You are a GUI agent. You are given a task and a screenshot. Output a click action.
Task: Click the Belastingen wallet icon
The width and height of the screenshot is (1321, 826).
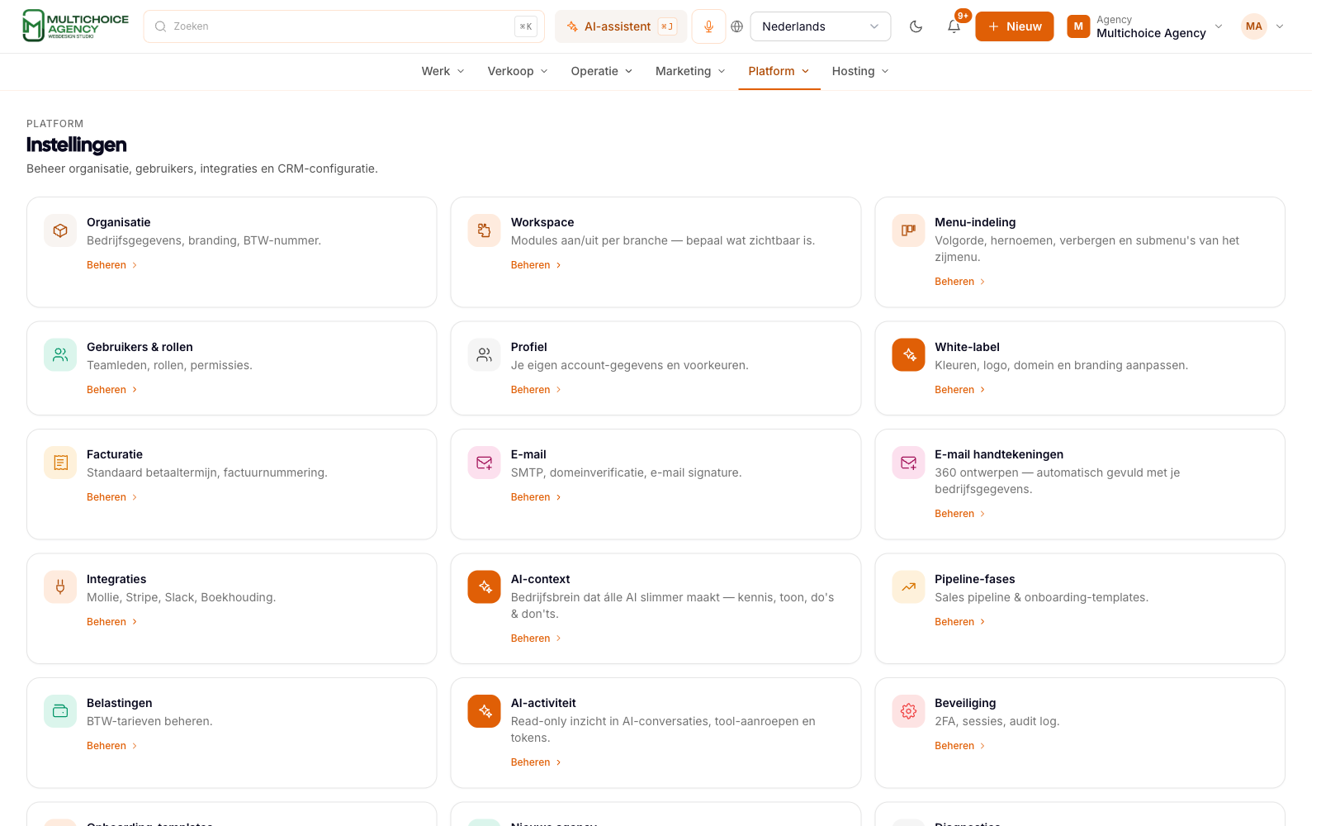(60, 711)
